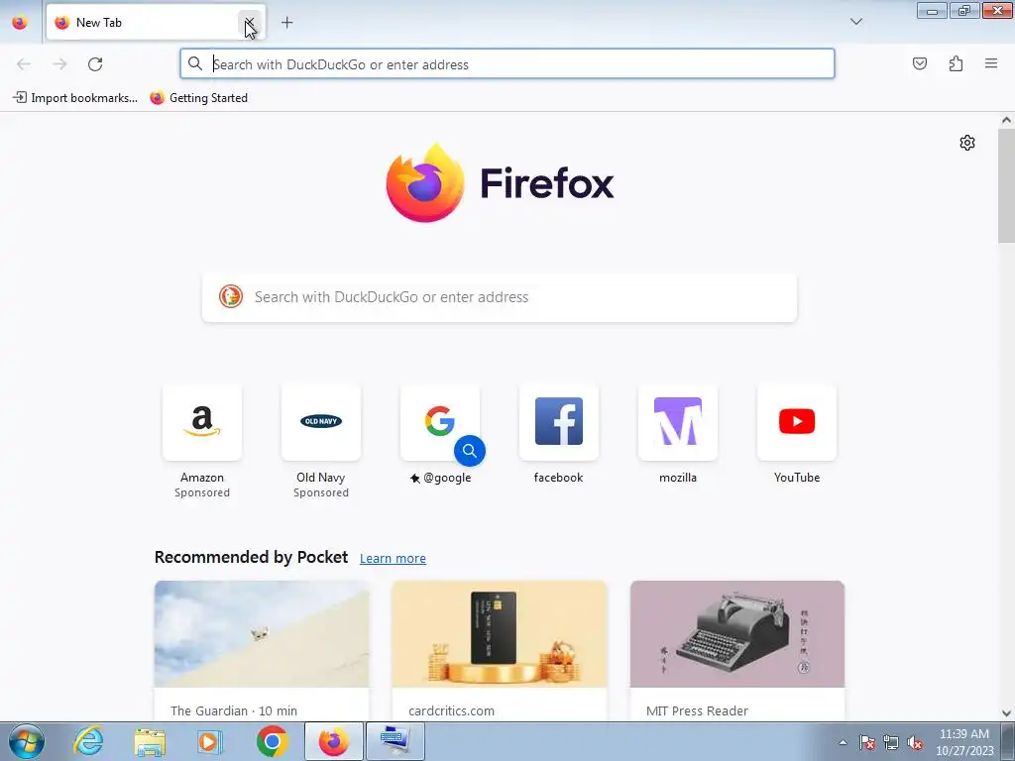Click Import bookmarks in bookmarks toolbar
Image resolution: width=1015 pixels, height=761 pixels.
tap(75, 98)
